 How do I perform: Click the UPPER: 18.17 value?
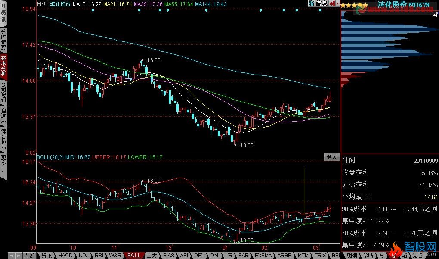pos(109,157)
